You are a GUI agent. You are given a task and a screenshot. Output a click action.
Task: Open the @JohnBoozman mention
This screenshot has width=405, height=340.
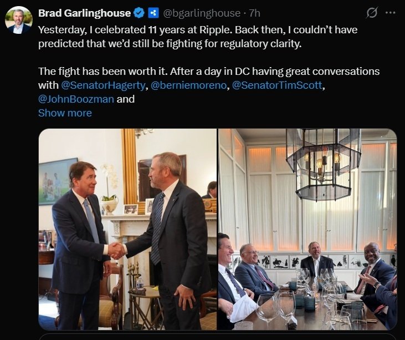point(76,99)
